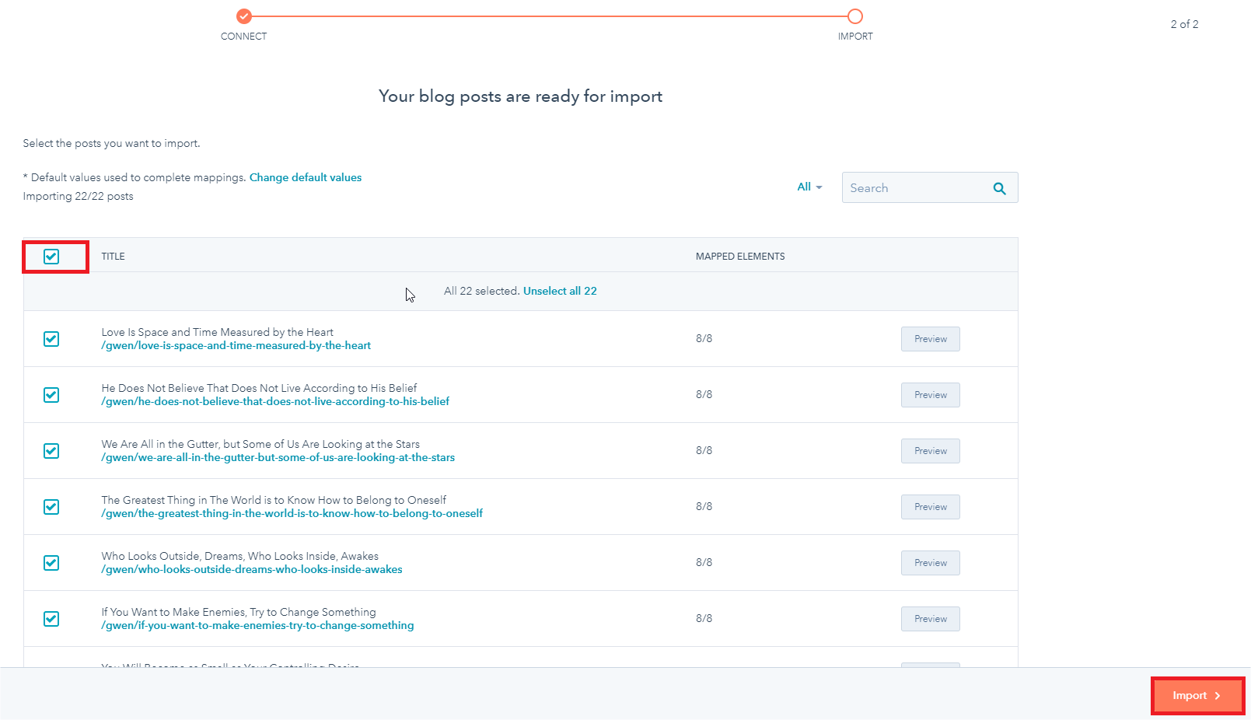Open Change default values link
The width and height of the screenshot is (1251, 720).
click(x=305, y=178)
